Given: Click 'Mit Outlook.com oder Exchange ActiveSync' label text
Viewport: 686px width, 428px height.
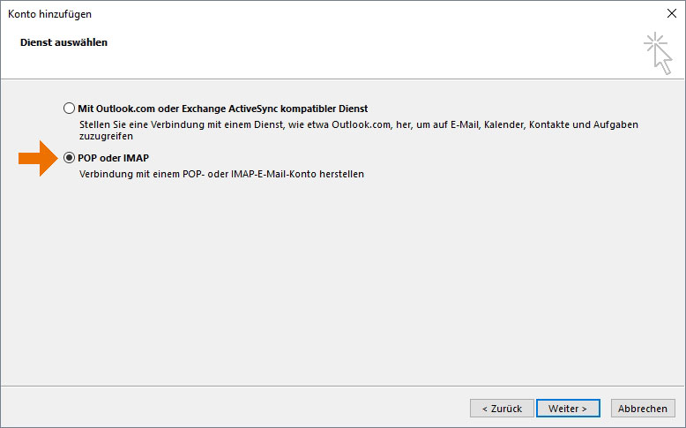Looking at the screenshot, I should tap(177, 109).
